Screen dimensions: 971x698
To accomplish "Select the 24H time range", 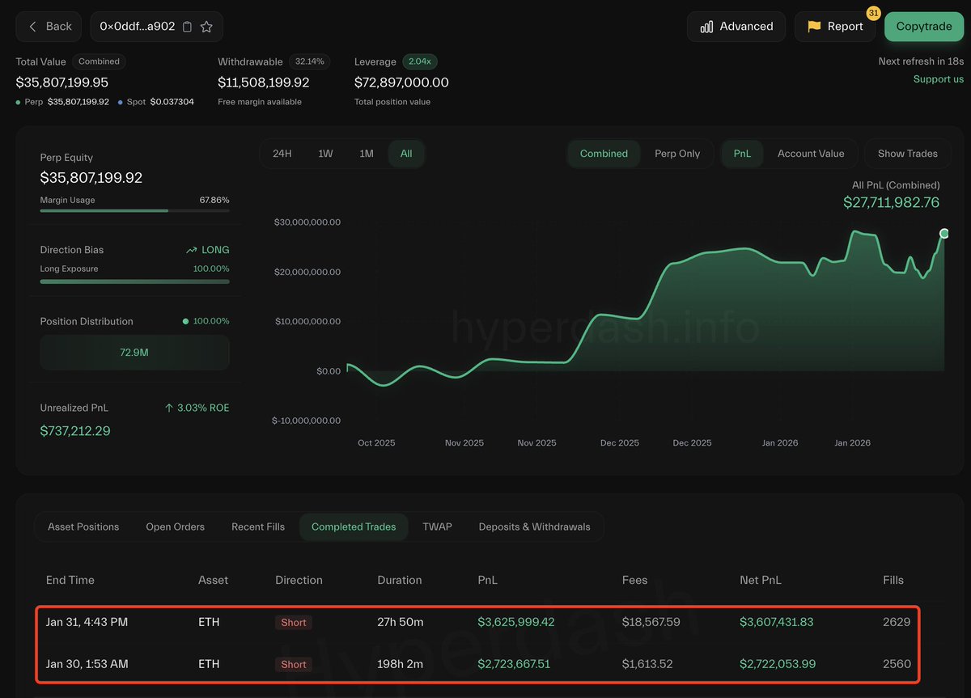I will point(282,154).
